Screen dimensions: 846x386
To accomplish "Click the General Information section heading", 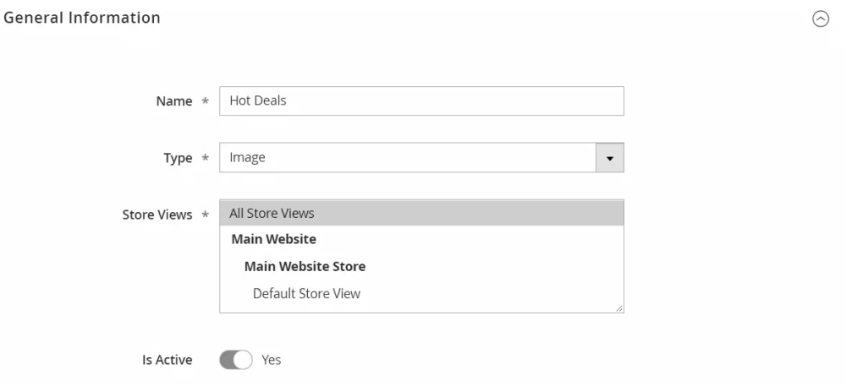I will (82, 18).
